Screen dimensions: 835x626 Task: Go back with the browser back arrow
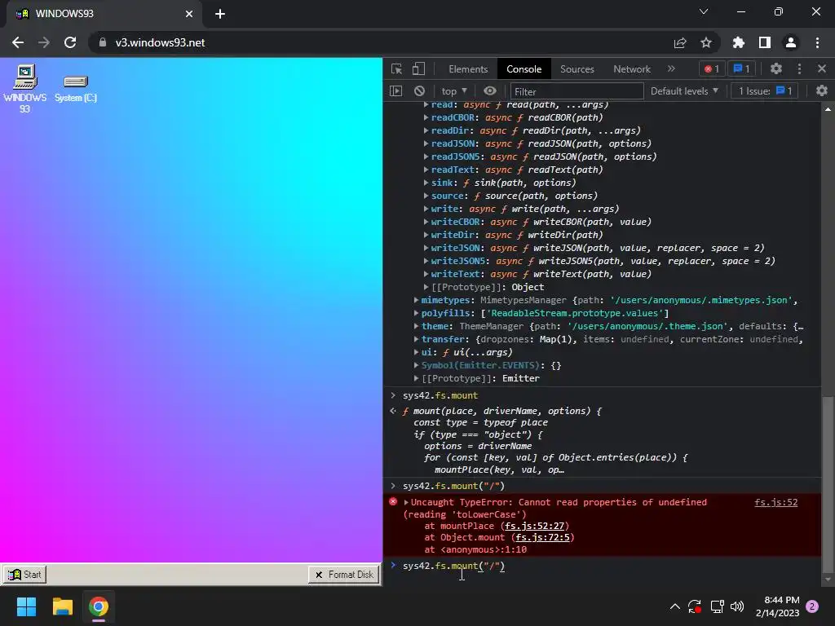click(18, 42)
